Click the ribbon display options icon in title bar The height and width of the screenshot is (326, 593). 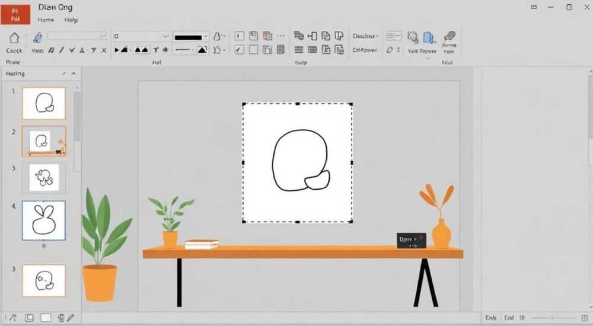pos(534,7)
